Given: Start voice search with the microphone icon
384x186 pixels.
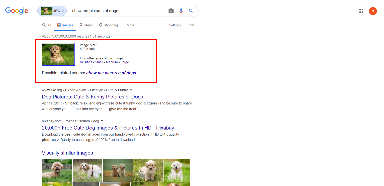Looking at the screenshot, I should [x=181, y=11].
